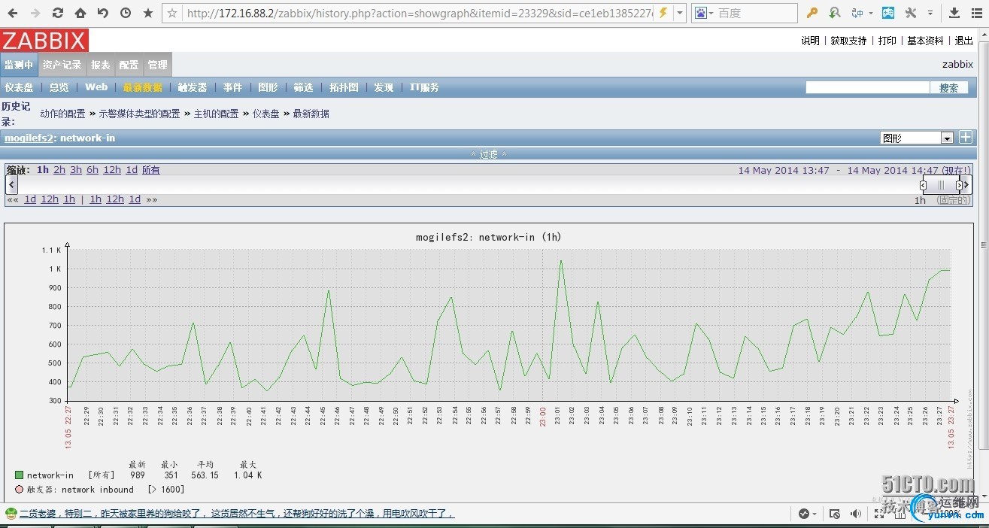This screenshot has width=989, height=528.
Task: Open the 触发器 submenu item
Action: [193, 87]
